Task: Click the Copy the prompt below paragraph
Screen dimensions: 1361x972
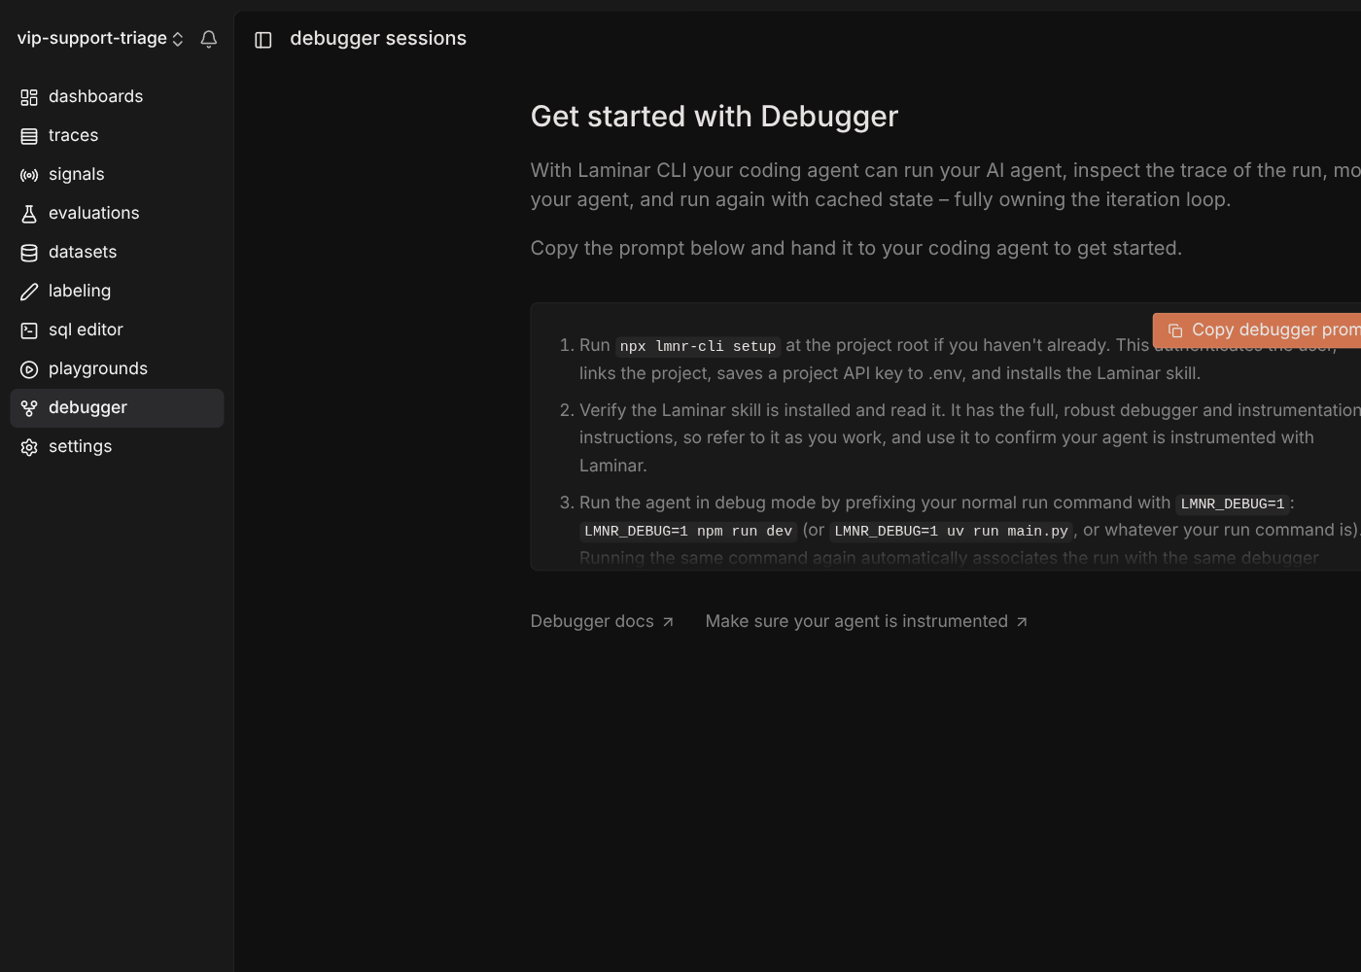Action: pos(856,248)
